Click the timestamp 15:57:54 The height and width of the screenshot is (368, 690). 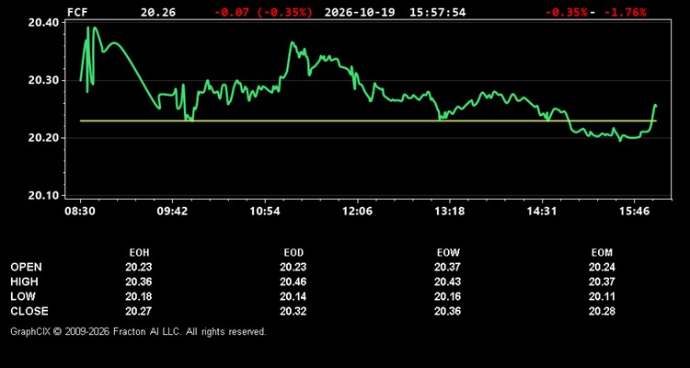tap(437, 12)
